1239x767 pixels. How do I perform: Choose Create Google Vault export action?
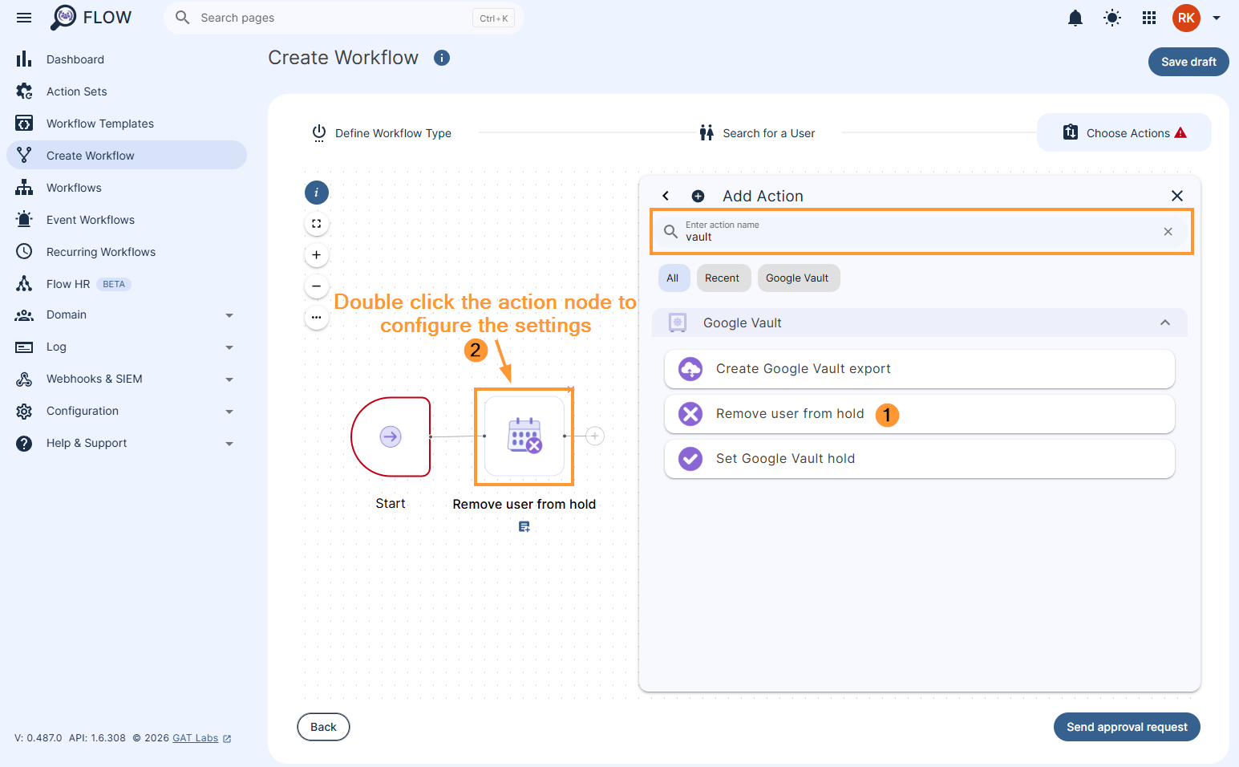tap(920, 369)
